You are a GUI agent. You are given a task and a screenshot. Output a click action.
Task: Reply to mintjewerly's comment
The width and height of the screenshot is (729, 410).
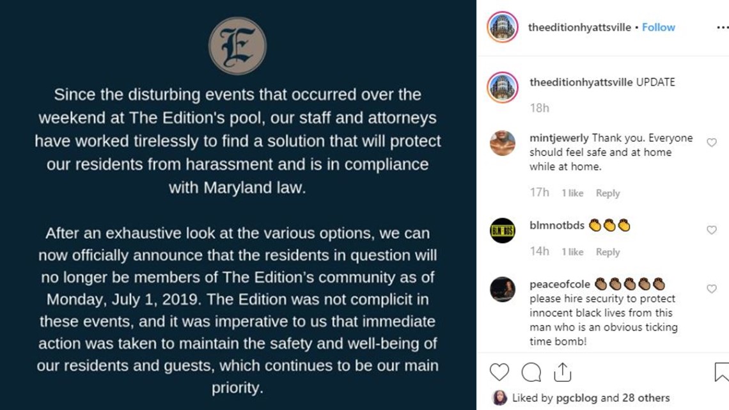point(607,193)
